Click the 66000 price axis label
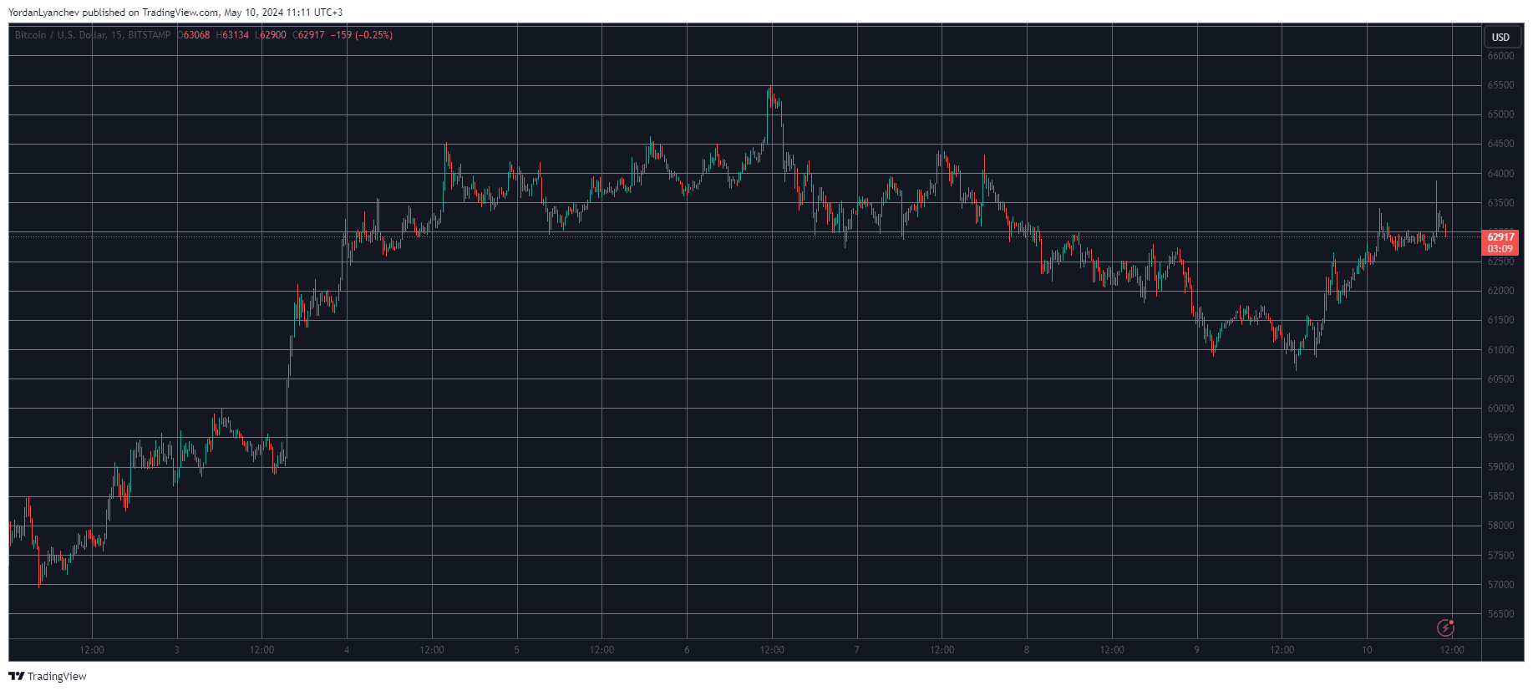Screen dimensions: 1533x691 (x=1500, y=56)
